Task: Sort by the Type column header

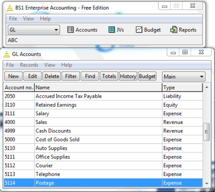Action: pyautogui.click(x=183, y=88)
